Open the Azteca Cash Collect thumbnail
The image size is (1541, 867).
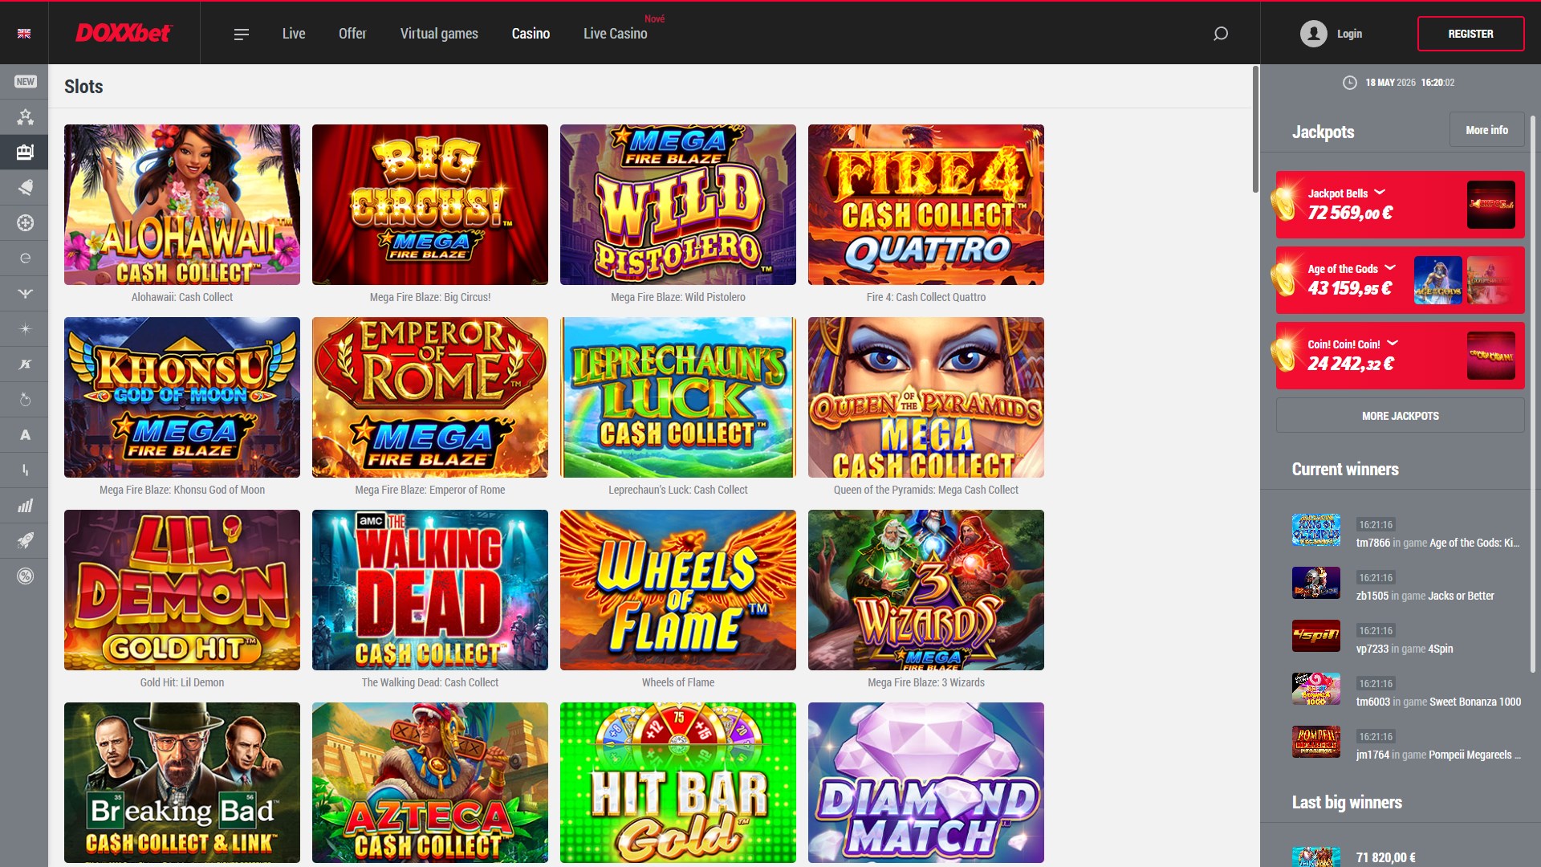click(x=430, y=783)
